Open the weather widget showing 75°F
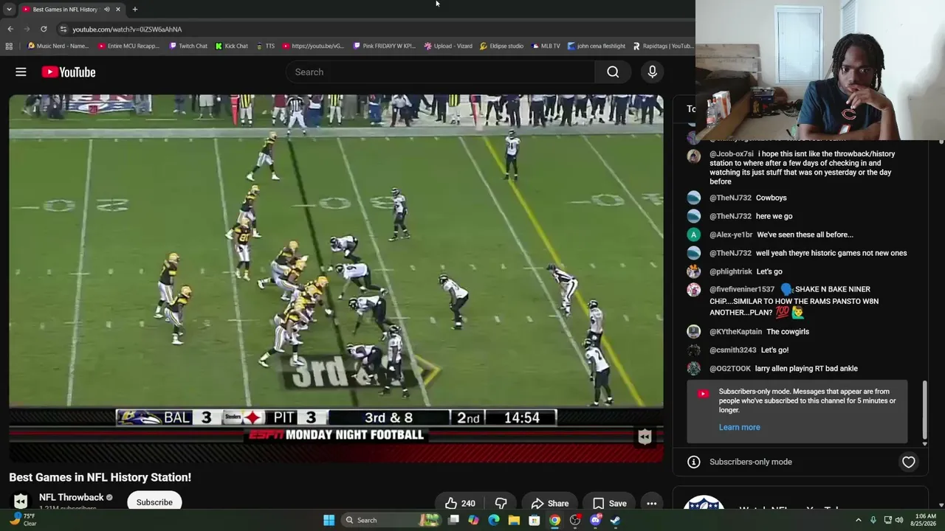 pyautogui.click(x=21, y=520)
